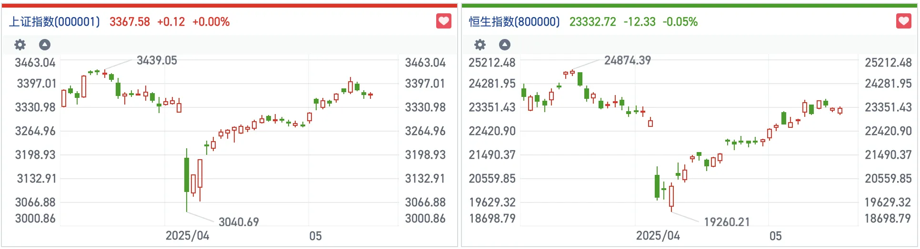Click the 19260.21 low marker label
920x249 pixels.
727,222
